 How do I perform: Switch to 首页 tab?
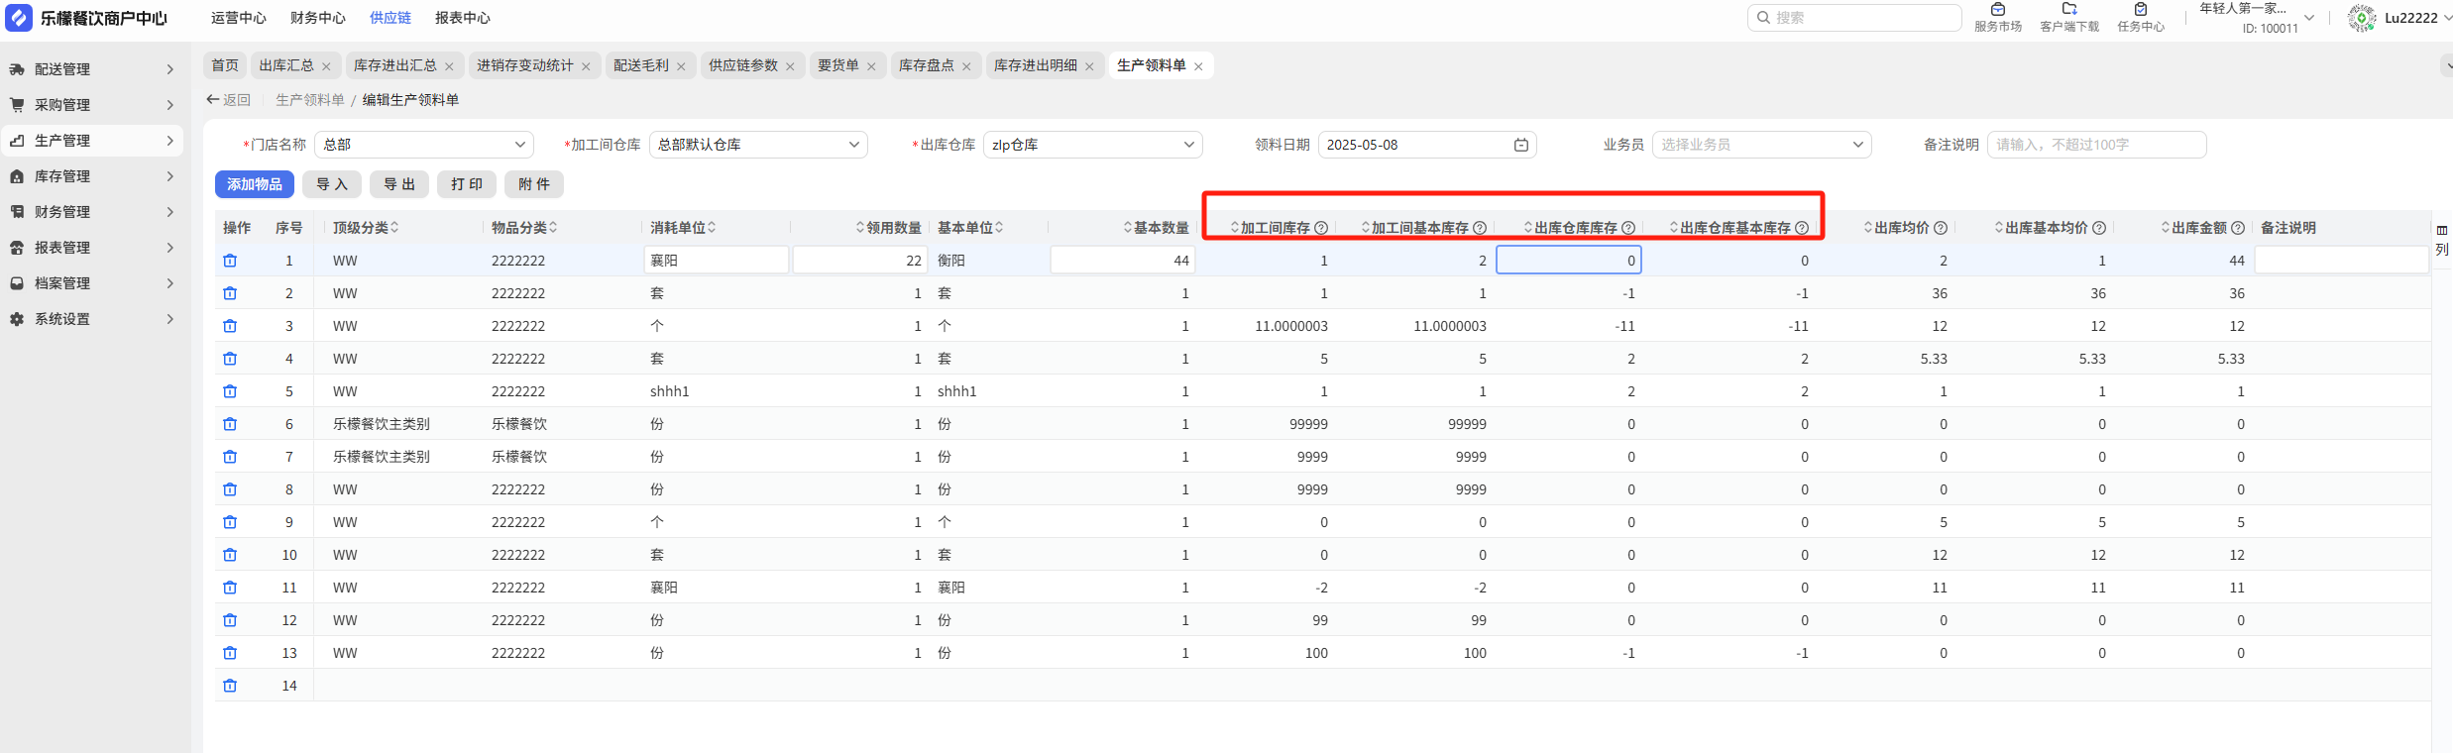tap(225, 65)
